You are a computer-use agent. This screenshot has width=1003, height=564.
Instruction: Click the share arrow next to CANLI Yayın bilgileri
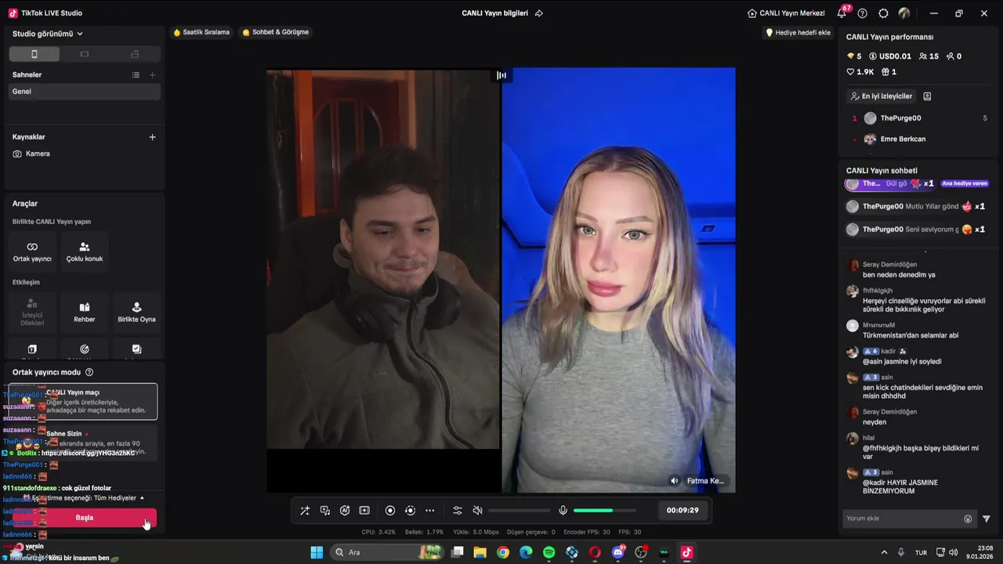click(x=539, y=13)
